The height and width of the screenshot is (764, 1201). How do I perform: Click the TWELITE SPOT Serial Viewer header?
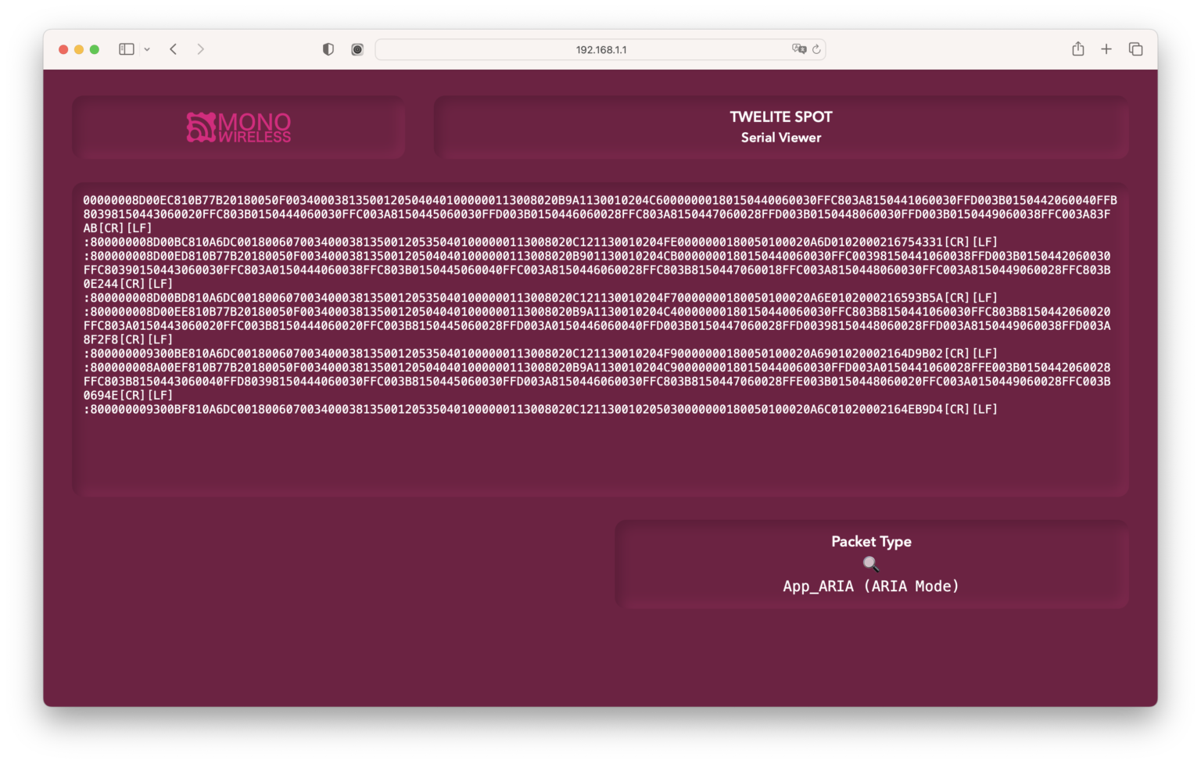780,125
